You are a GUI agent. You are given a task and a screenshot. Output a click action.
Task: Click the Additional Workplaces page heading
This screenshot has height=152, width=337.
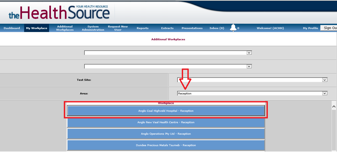point(168,39)
